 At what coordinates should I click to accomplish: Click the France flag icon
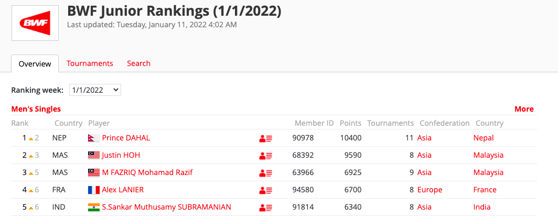click(93, 190)
